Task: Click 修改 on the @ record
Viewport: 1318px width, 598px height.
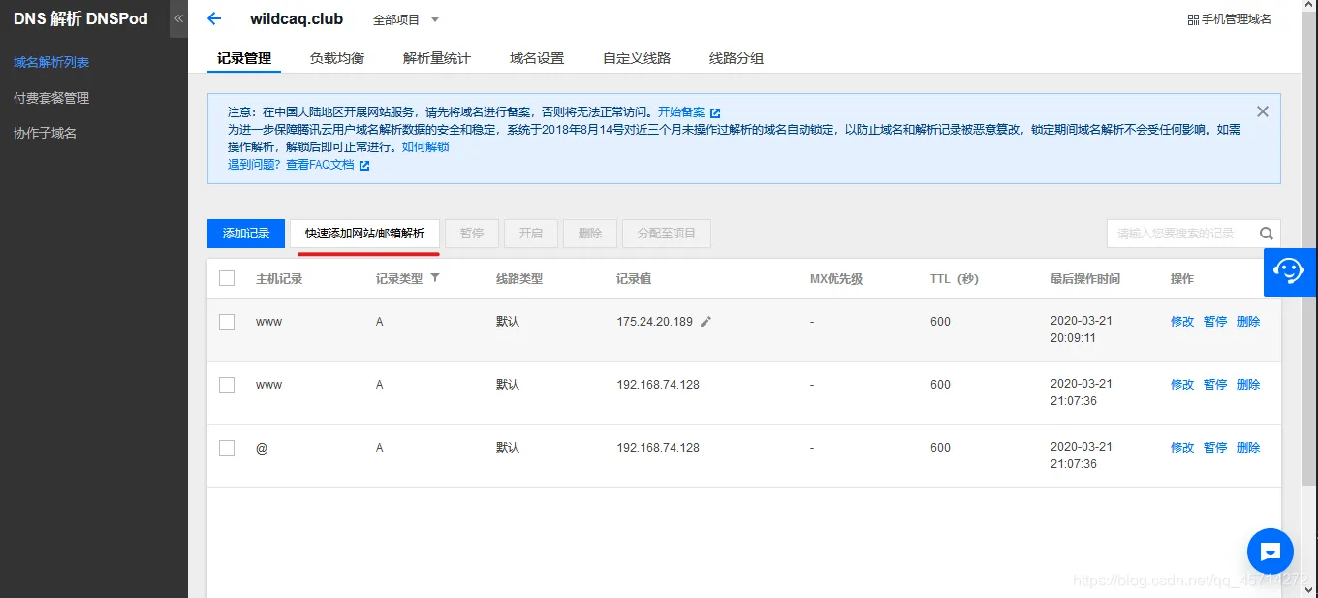Action: [x=1181, y=447]
